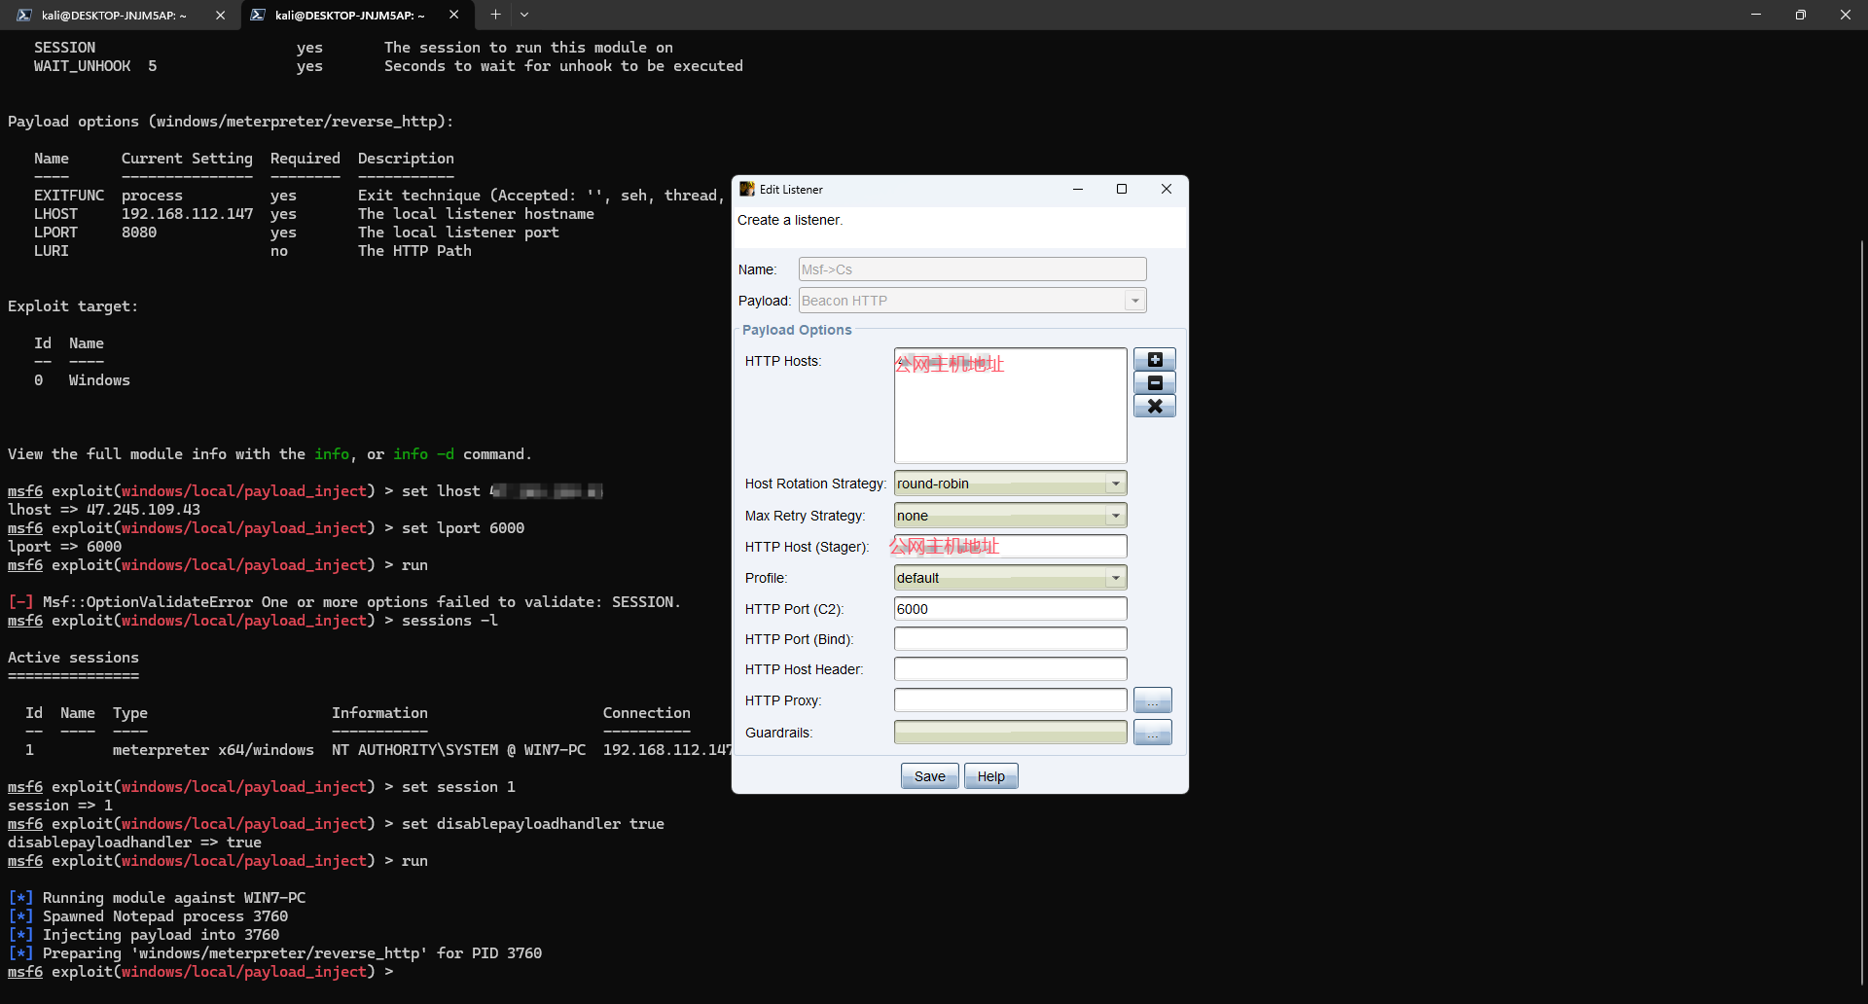The width and height of the screenshot is (1868, 1004).
Task: Click first terminal tab PowerShell icon
Action: coord(24,15)
